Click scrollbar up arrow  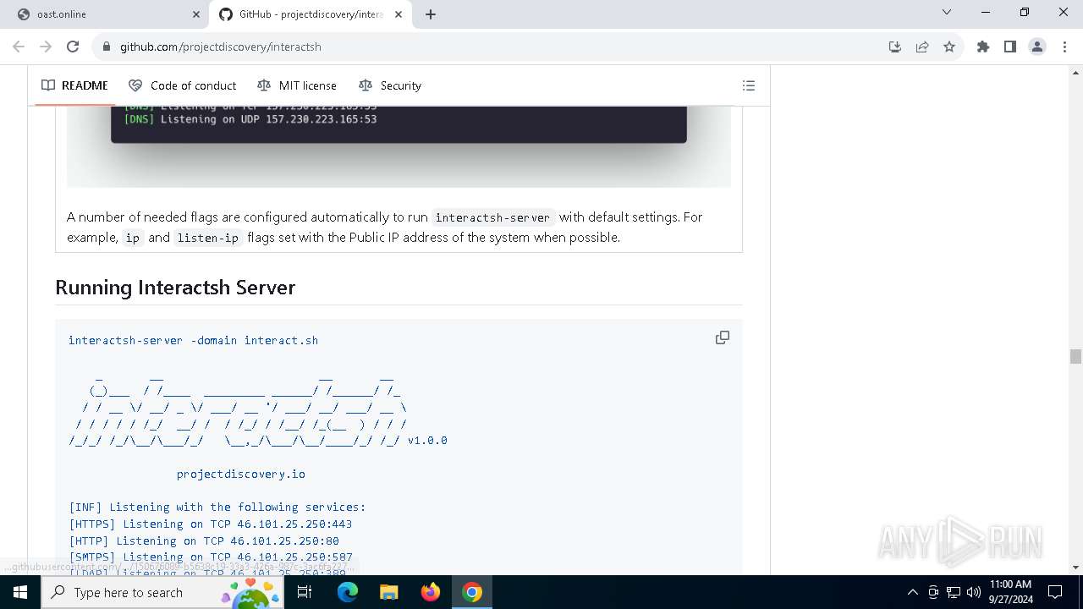coord(1075,72)
